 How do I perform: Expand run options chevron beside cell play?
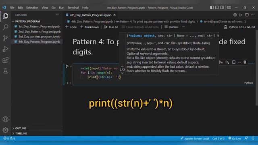tap(71, 66)
